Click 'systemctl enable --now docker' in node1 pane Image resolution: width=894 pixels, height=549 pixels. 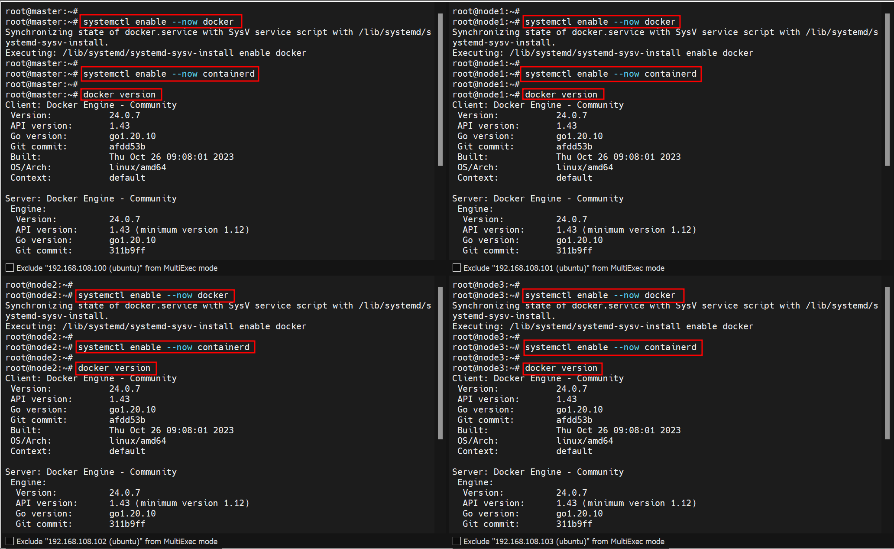coord(600,22)
